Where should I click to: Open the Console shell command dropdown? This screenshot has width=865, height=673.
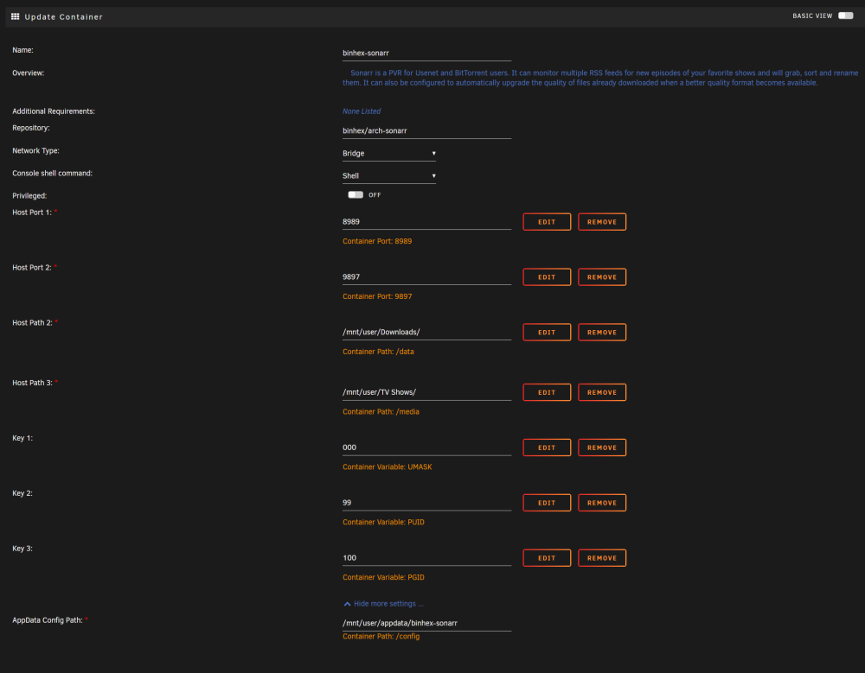(x=389, y=176)
